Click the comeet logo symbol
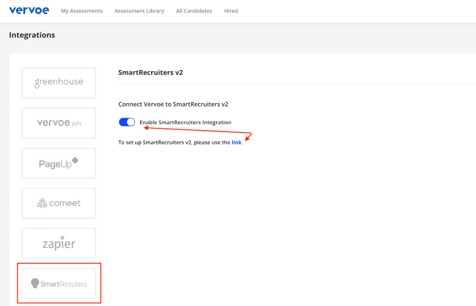Viewport: 476px width, 306px height. point(42,203)
